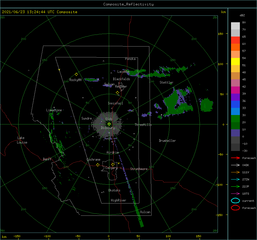Pick the blue 36–33 dBZ swatch

[235, 104]
